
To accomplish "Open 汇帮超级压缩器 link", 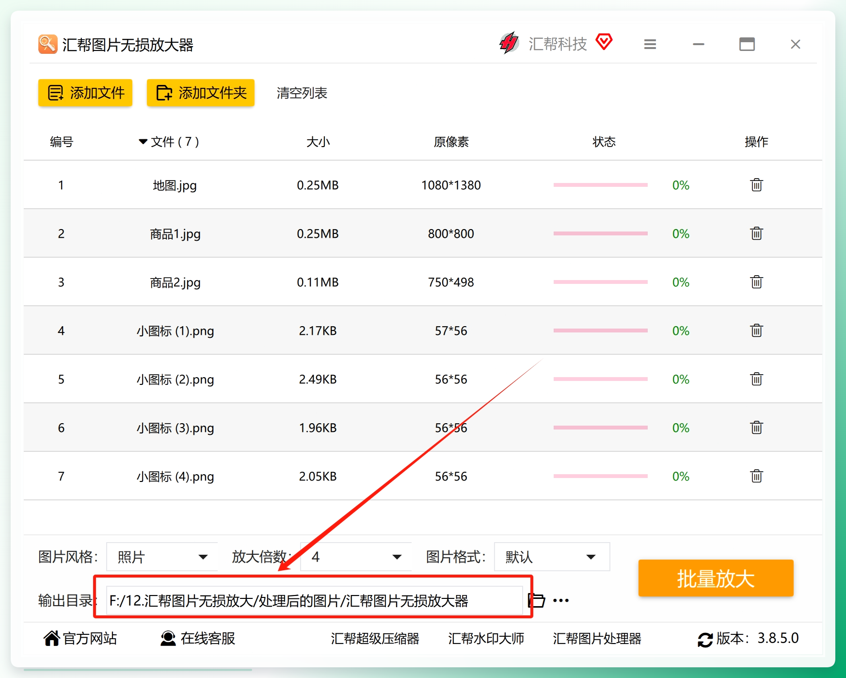I will (x=375, y=638).
